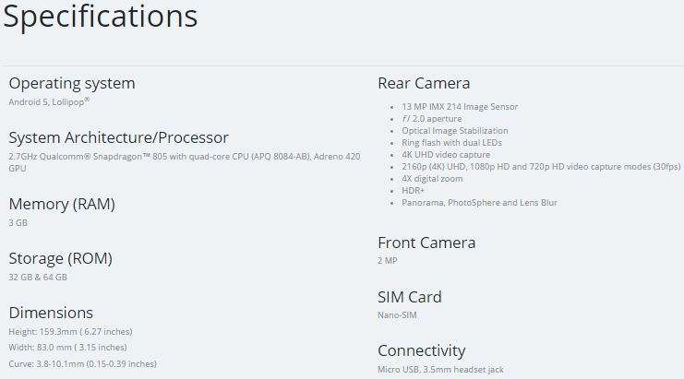
Task: Select the Storage (ROM) heading
Action: click(x=61, y=259)
